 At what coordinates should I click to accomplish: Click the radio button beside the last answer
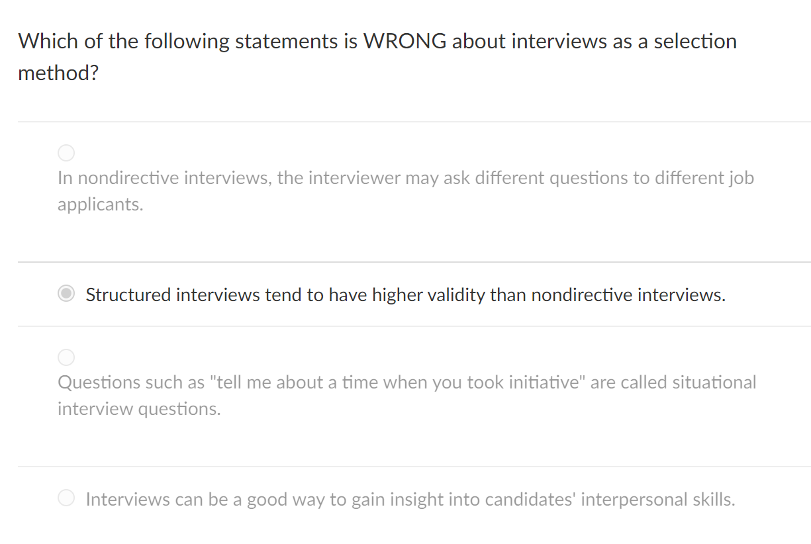pos(66,498)
